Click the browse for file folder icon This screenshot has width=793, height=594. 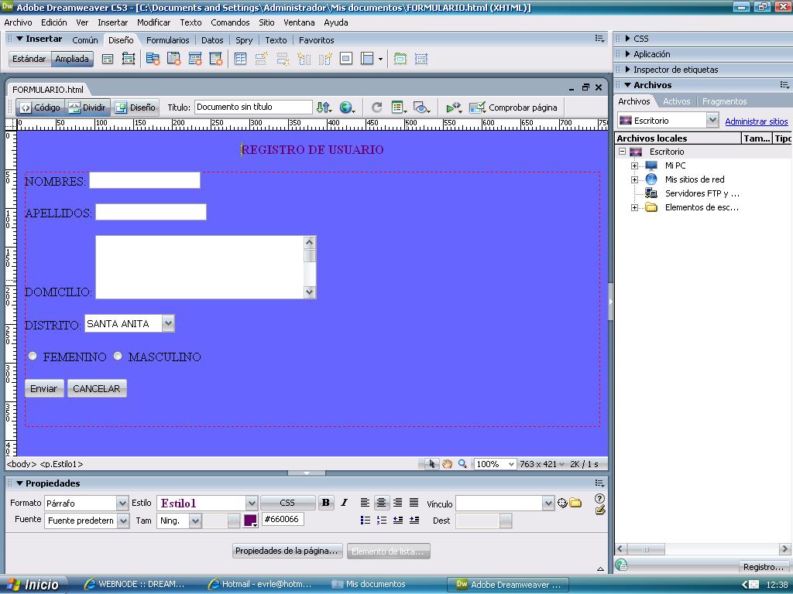coord(575,503)
